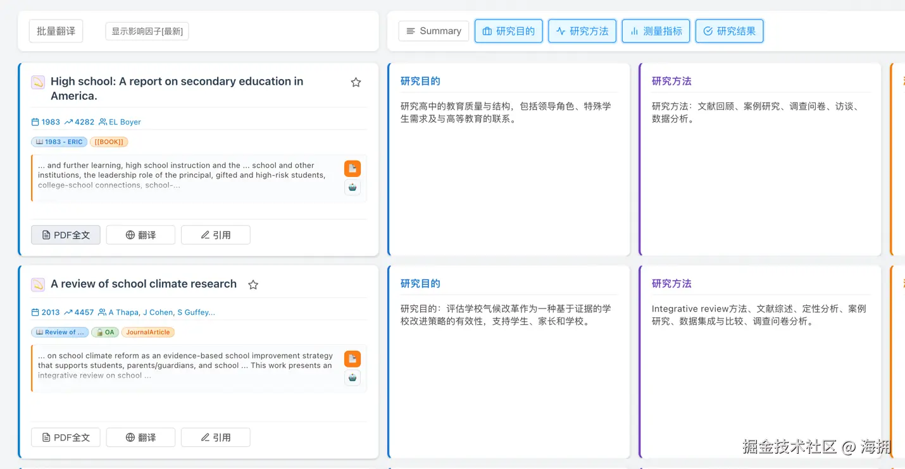
Task: Toggle the 研究目的 column filter
Action: pyautogui.click(x=509, y=31)
